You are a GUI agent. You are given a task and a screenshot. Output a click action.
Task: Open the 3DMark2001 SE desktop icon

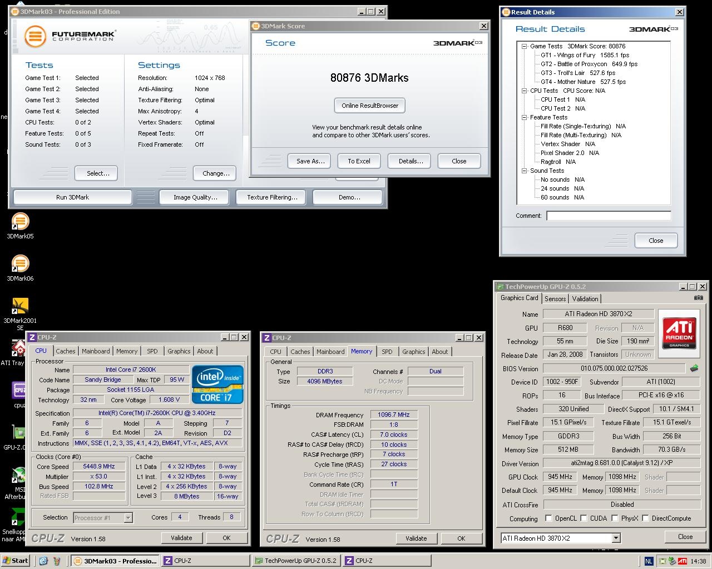click(20, 306)
